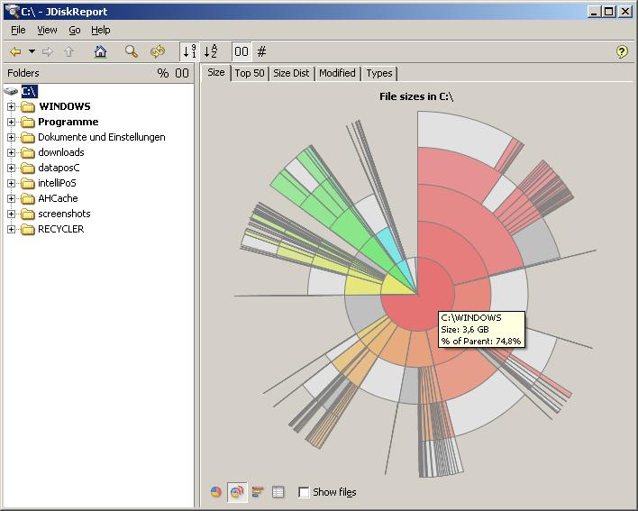Switch to the Size tab
Image resolution: width=638 pixels, height=511 pixels.
point(215,73)
